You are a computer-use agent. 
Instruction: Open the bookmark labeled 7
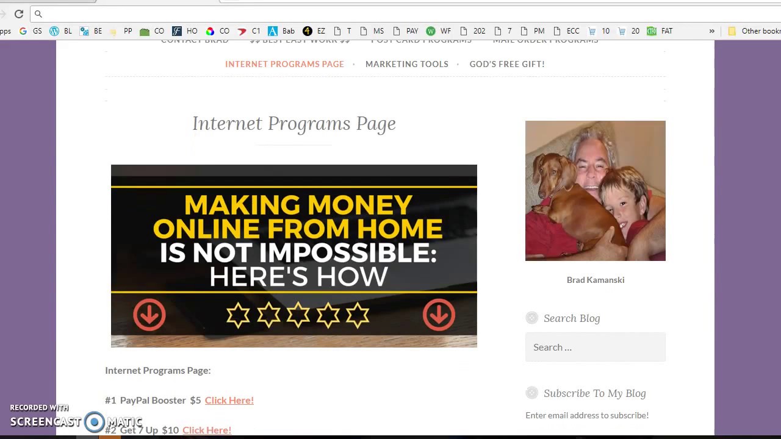pyautogui.click(x=503, y=30)
